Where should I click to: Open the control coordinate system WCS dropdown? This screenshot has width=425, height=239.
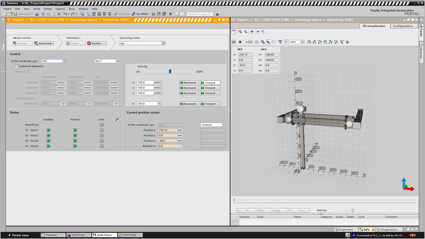pyautogui.click(x=64, y=61)
